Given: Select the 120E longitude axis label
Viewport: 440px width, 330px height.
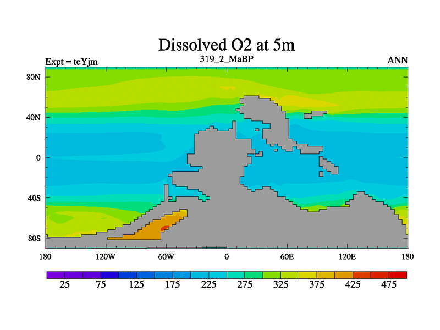Looking at the screenshot, I should tap(347, 257).
